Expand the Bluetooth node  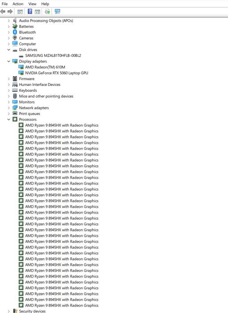[8, 32]
